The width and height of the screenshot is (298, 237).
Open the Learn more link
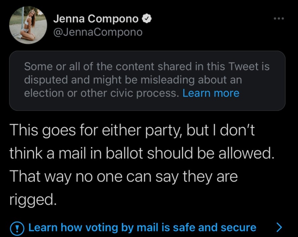pos(211,93)
